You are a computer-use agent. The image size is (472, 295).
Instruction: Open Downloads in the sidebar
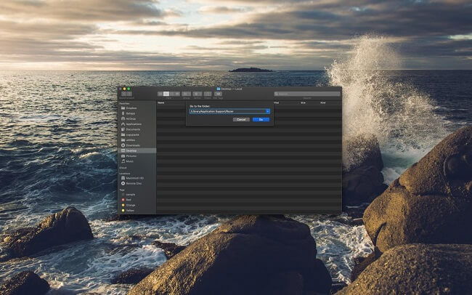coord(133,145)
